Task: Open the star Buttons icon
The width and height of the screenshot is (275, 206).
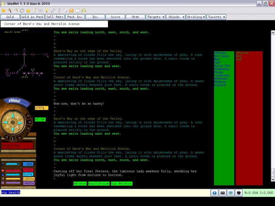Action: click(x=28, y=11)
